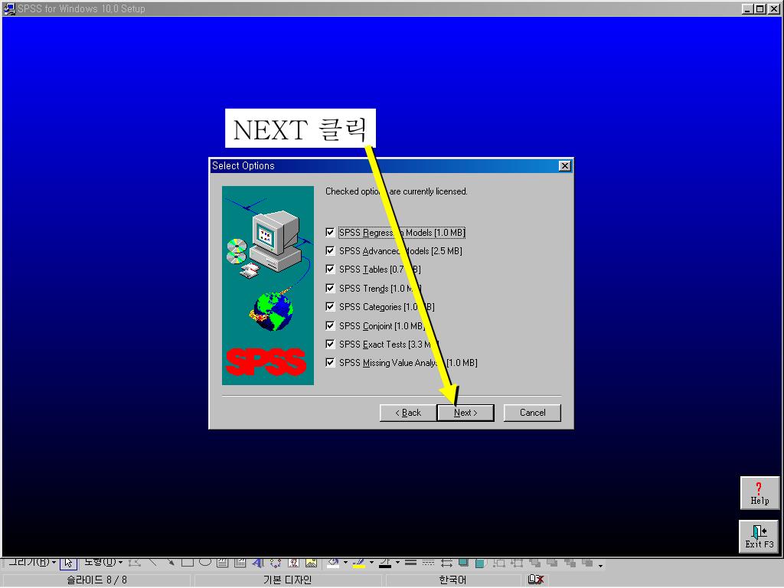Toggle SPSS Exact Tests checkbox

[330, 345]
